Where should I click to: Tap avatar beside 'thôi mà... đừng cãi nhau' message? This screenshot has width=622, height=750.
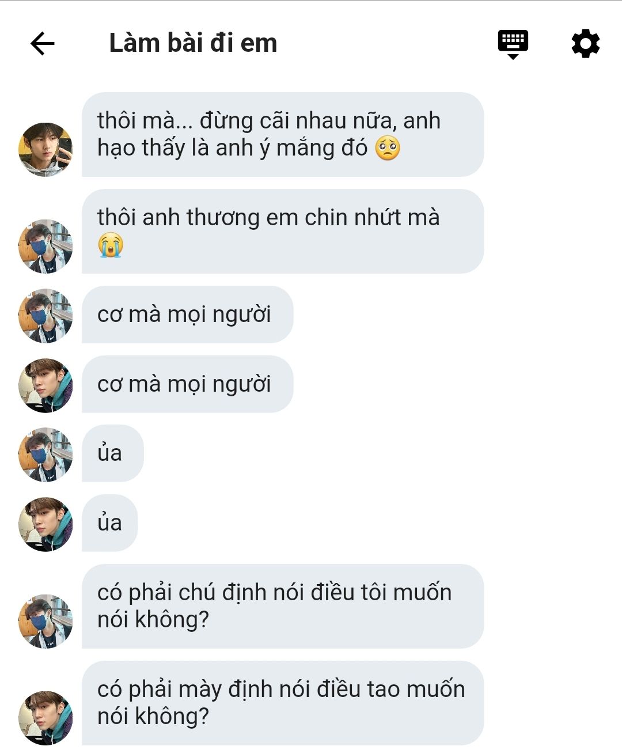point(45,149)
